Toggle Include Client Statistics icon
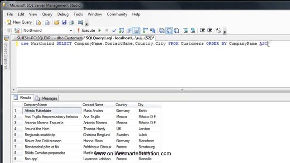Viewport: 290px width, 163px height. tap(153, 30)
